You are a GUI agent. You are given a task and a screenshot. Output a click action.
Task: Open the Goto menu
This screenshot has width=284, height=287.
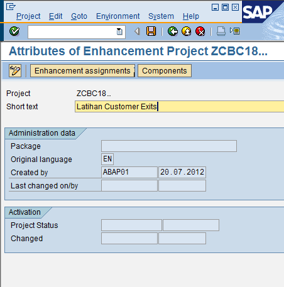[x=79, y=16]
